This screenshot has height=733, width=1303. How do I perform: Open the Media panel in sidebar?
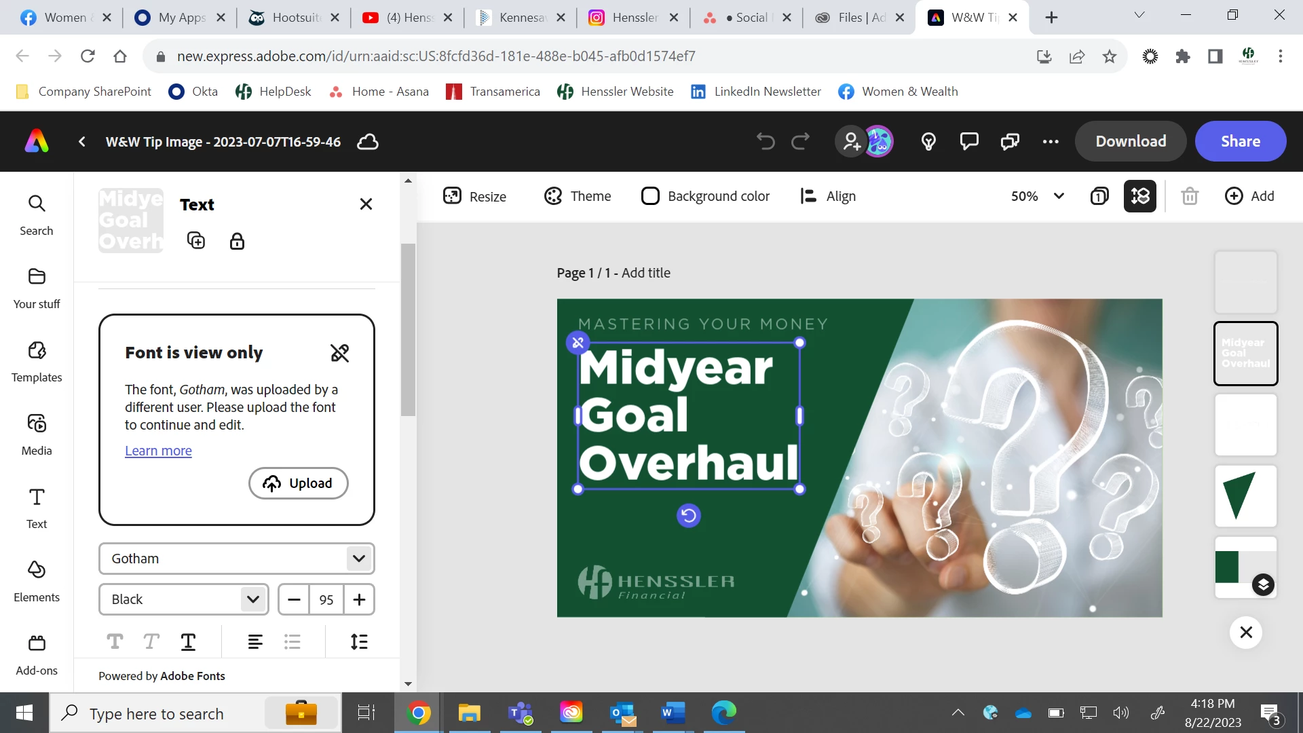(37, 434)
